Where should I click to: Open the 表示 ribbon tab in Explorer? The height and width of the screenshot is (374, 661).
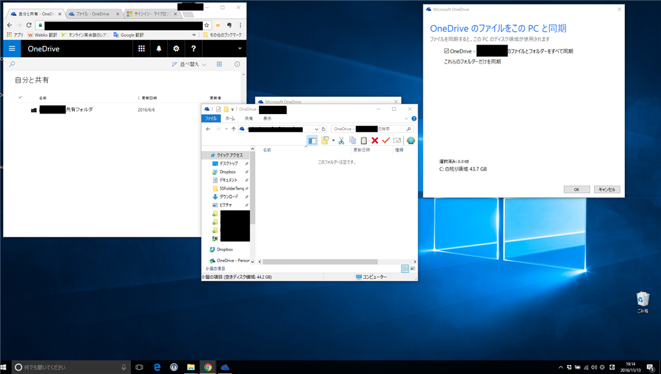[x=267, y=119]
